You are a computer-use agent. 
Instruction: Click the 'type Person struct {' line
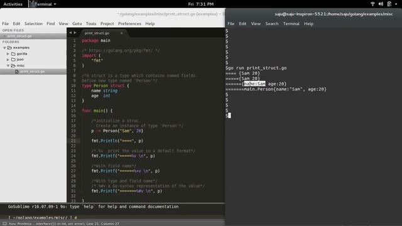click(x=106, y=85)
